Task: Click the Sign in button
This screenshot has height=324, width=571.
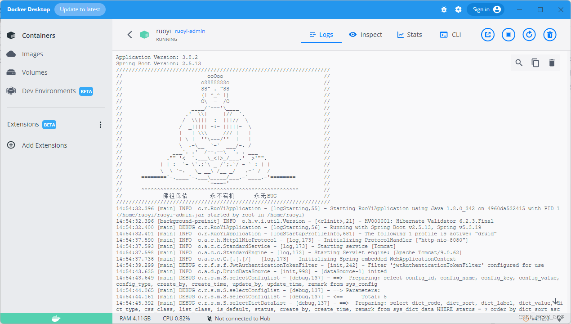Action: (x=486, y=9)
